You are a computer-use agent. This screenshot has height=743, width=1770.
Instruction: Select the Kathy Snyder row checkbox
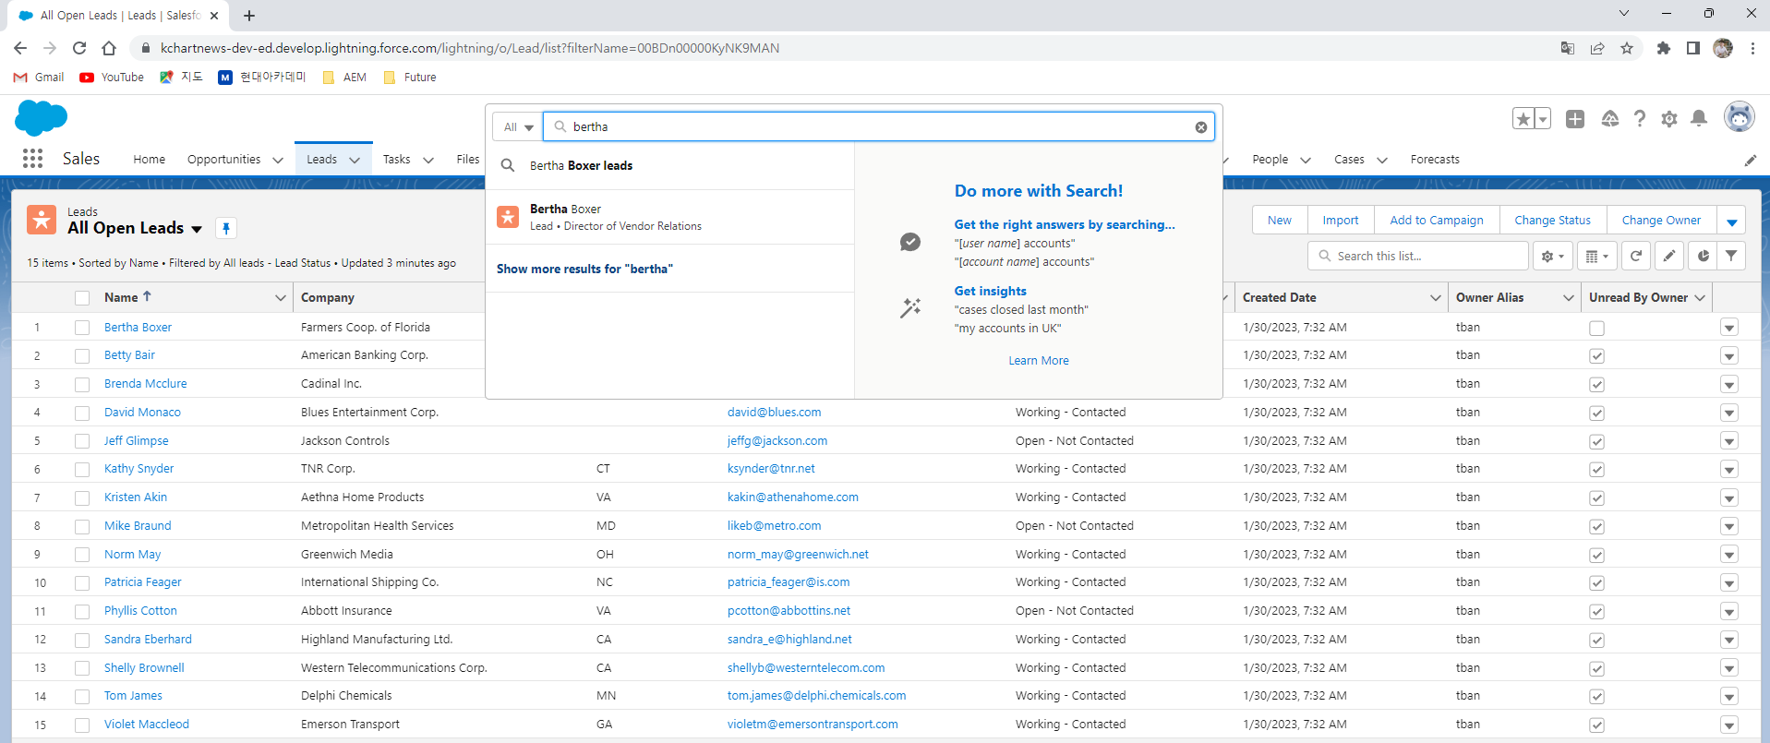[82, 469]
